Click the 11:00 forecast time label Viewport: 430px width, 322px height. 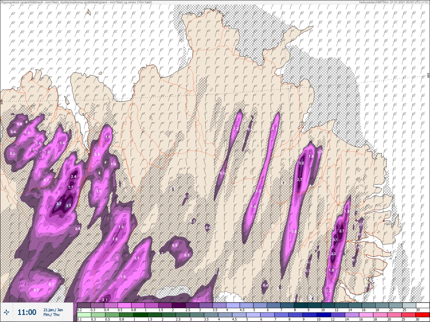[x=27, y=312]
